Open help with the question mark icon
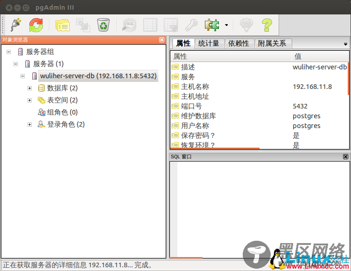 coord(267,25)
